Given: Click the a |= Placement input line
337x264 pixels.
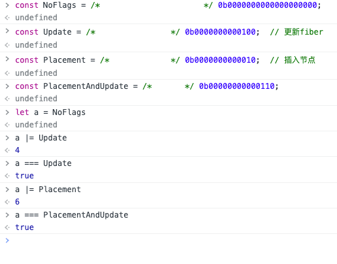Looking at the screenshot, I should click(x=48, y=190).
